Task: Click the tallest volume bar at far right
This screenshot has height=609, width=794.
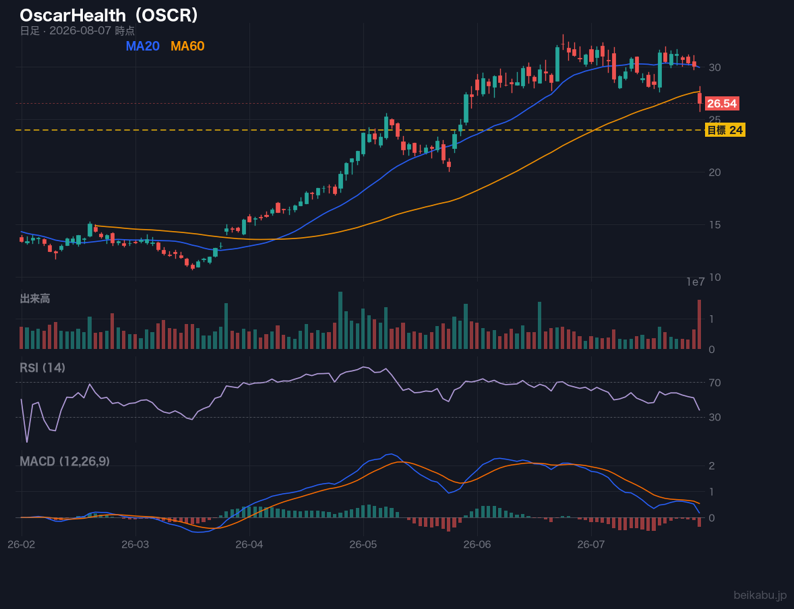Action: tap(700, 325)
